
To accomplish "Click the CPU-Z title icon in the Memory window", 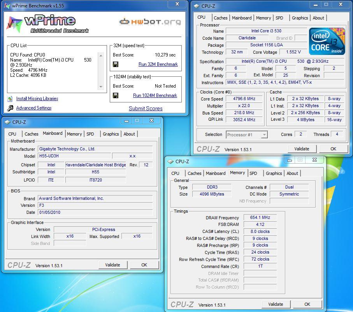I will [170, 162].
